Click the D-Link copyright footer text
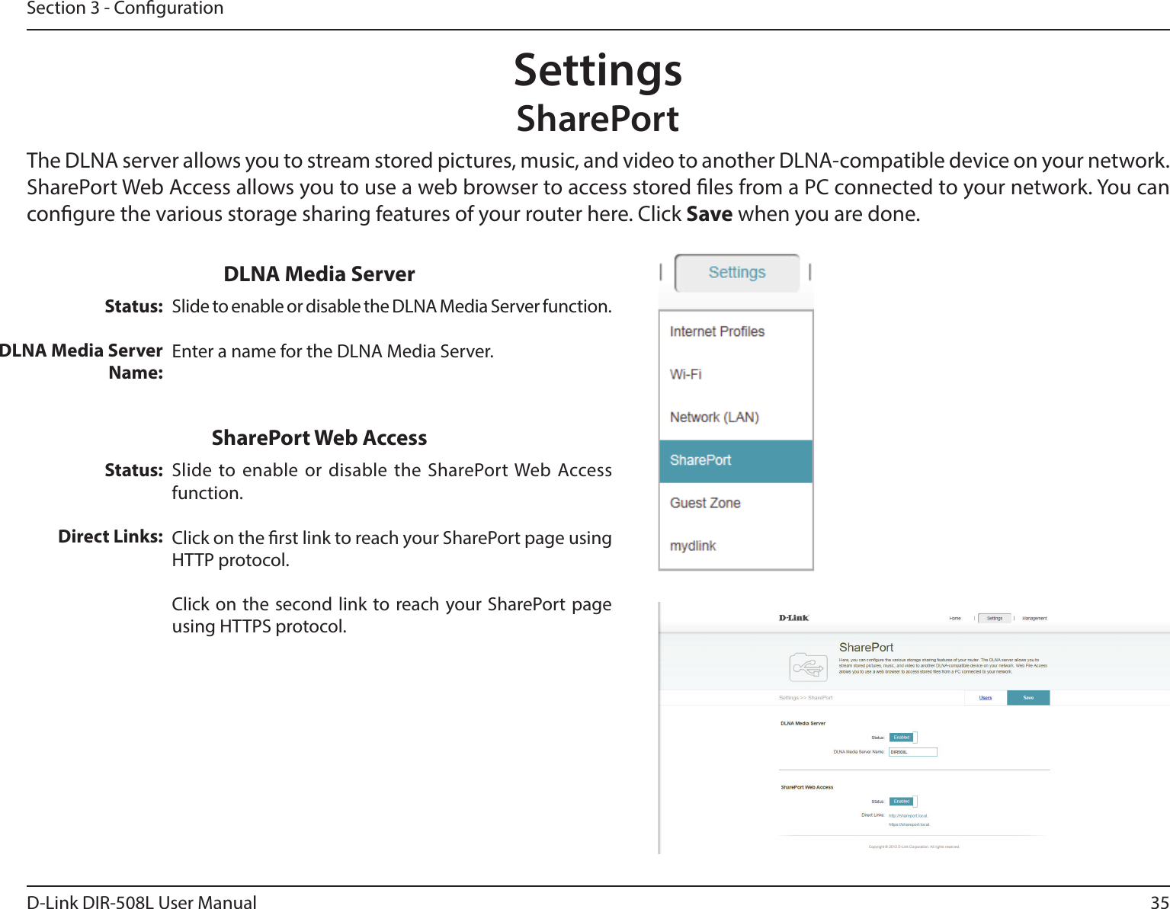Image resolution: width=1170 pixels, height=909 pixels. click(914, 847)
